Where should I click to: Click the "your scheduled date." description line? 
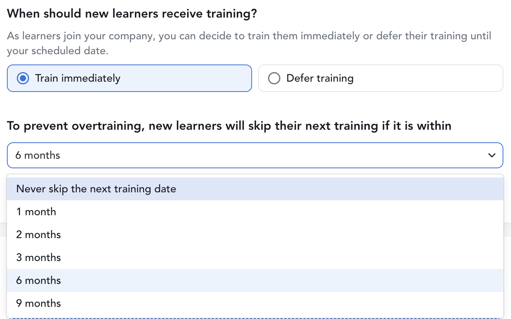[58, 51]
